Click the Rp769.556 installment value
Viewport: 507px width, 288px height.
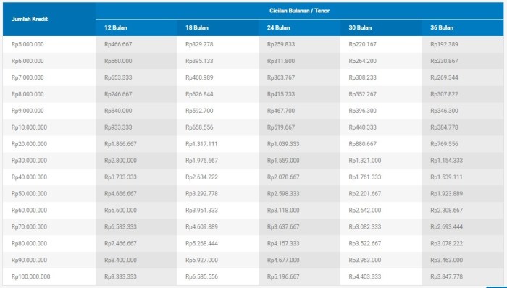point(444,144)
